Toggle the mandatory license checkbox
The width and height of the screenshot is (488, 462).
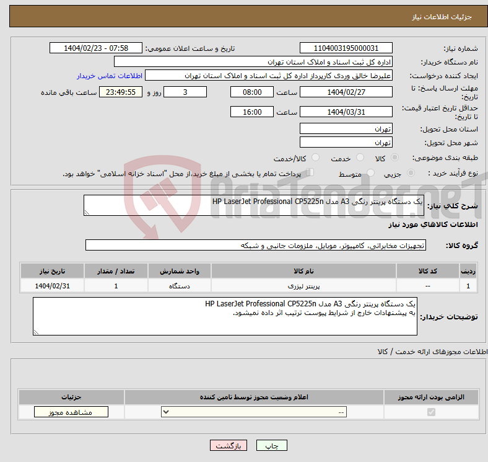pyautogui.click(x=431, y=412)
